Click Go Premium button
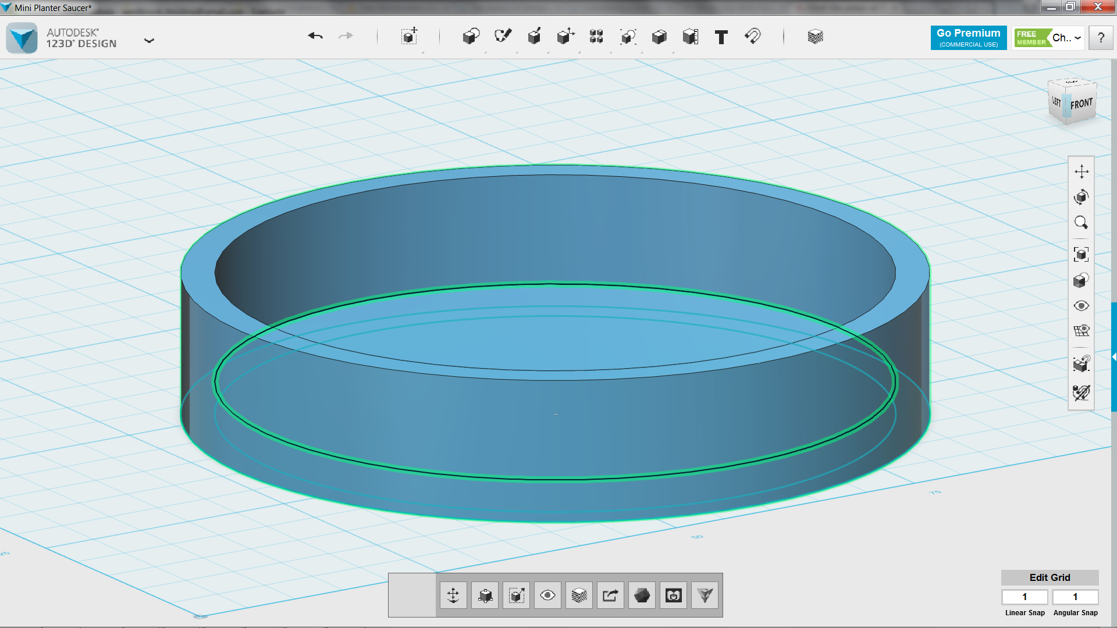The height and width of the screenshot is (628, 1117). click(969, 38)
